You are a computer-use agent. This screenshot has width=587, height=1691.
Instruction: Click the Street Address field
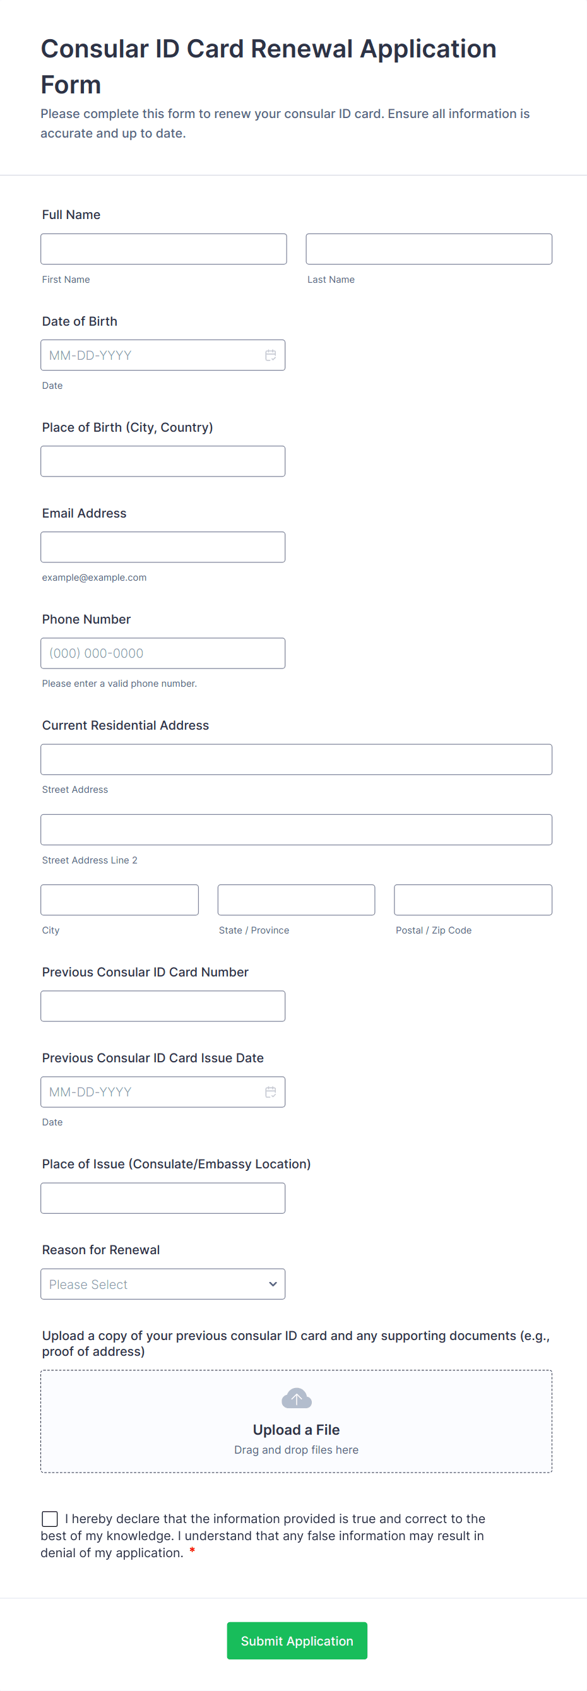coord(296,759)
